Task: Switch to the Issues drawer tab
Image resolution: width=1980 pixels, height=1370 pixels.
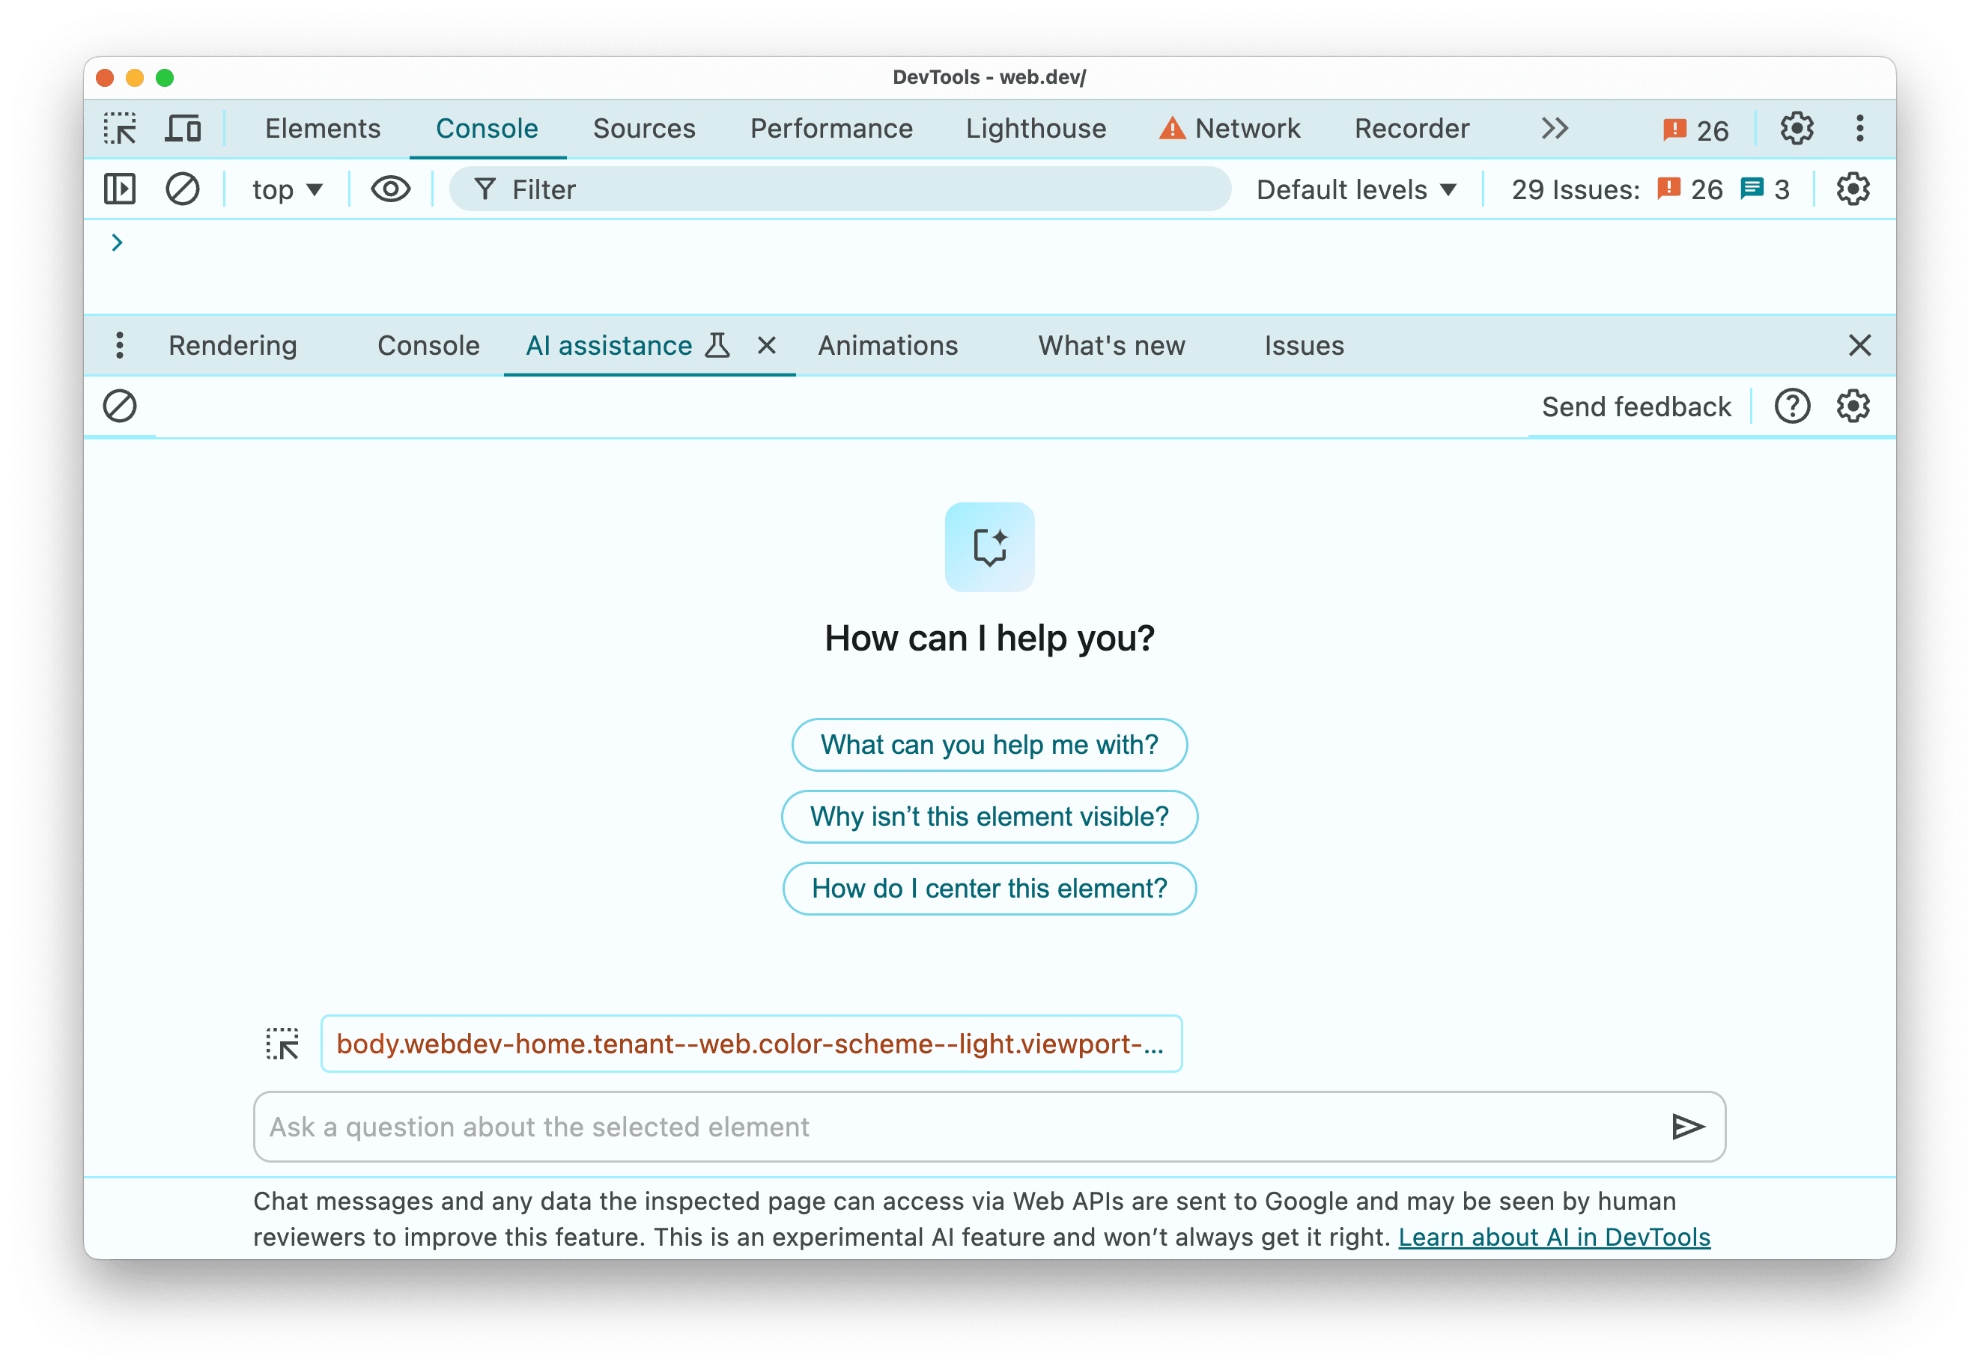Action: coord(1303,346)
